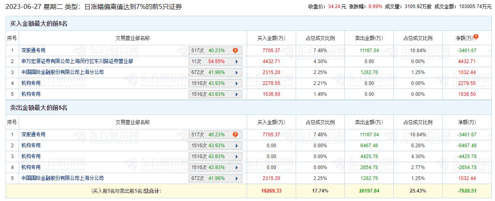Open 深股通专用 link in the sell table

pos(34,135)
